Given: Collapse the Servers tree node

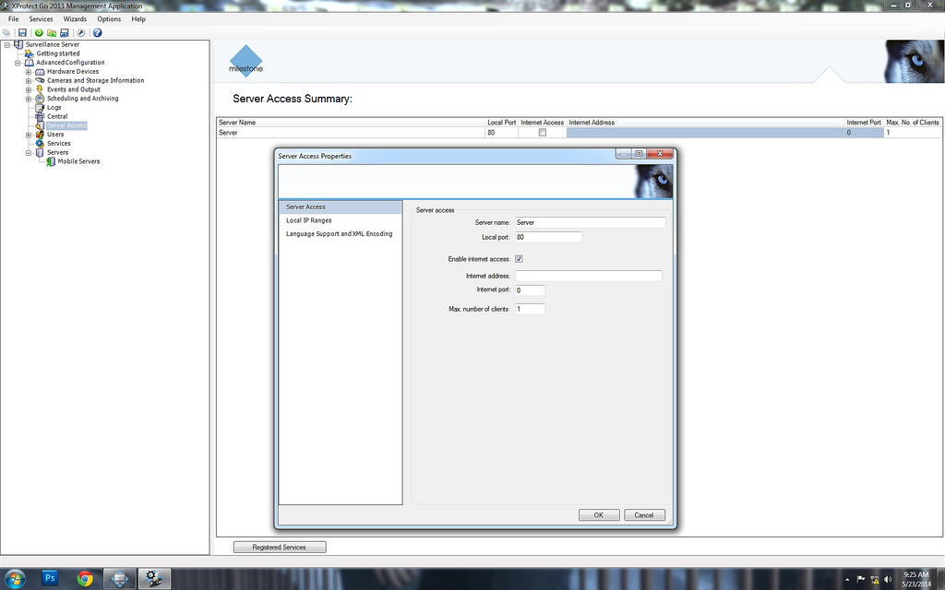Looking at the screenshot, I should [29, 153].
